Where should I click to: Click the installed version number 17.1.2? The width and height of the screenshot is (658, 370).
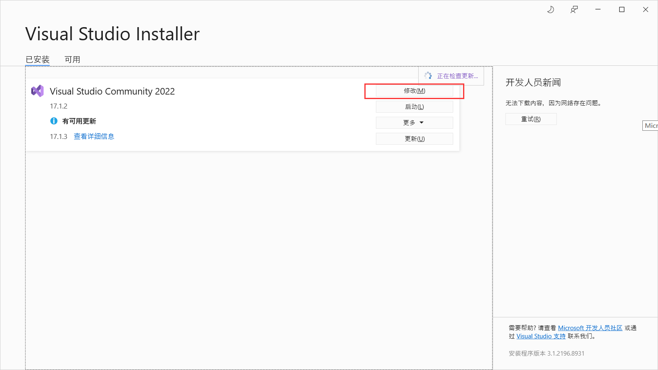(x=59, y=106)
